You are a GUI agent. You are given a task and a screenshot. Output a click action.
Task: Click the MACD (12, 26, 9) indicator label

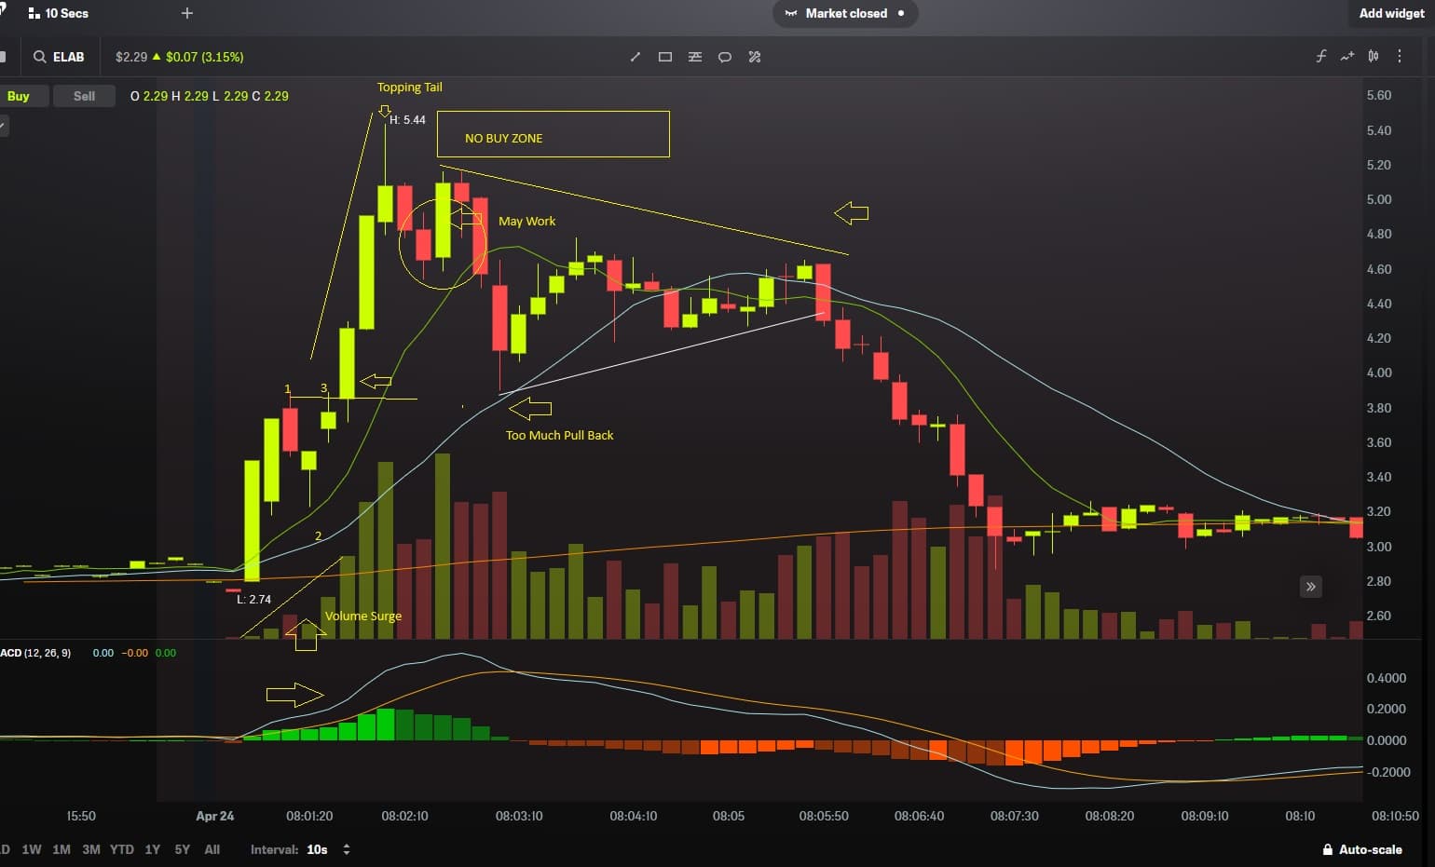point(35,653)
